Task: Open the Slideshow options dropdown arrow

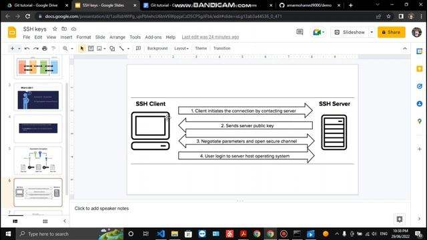Action: (372, 32)
